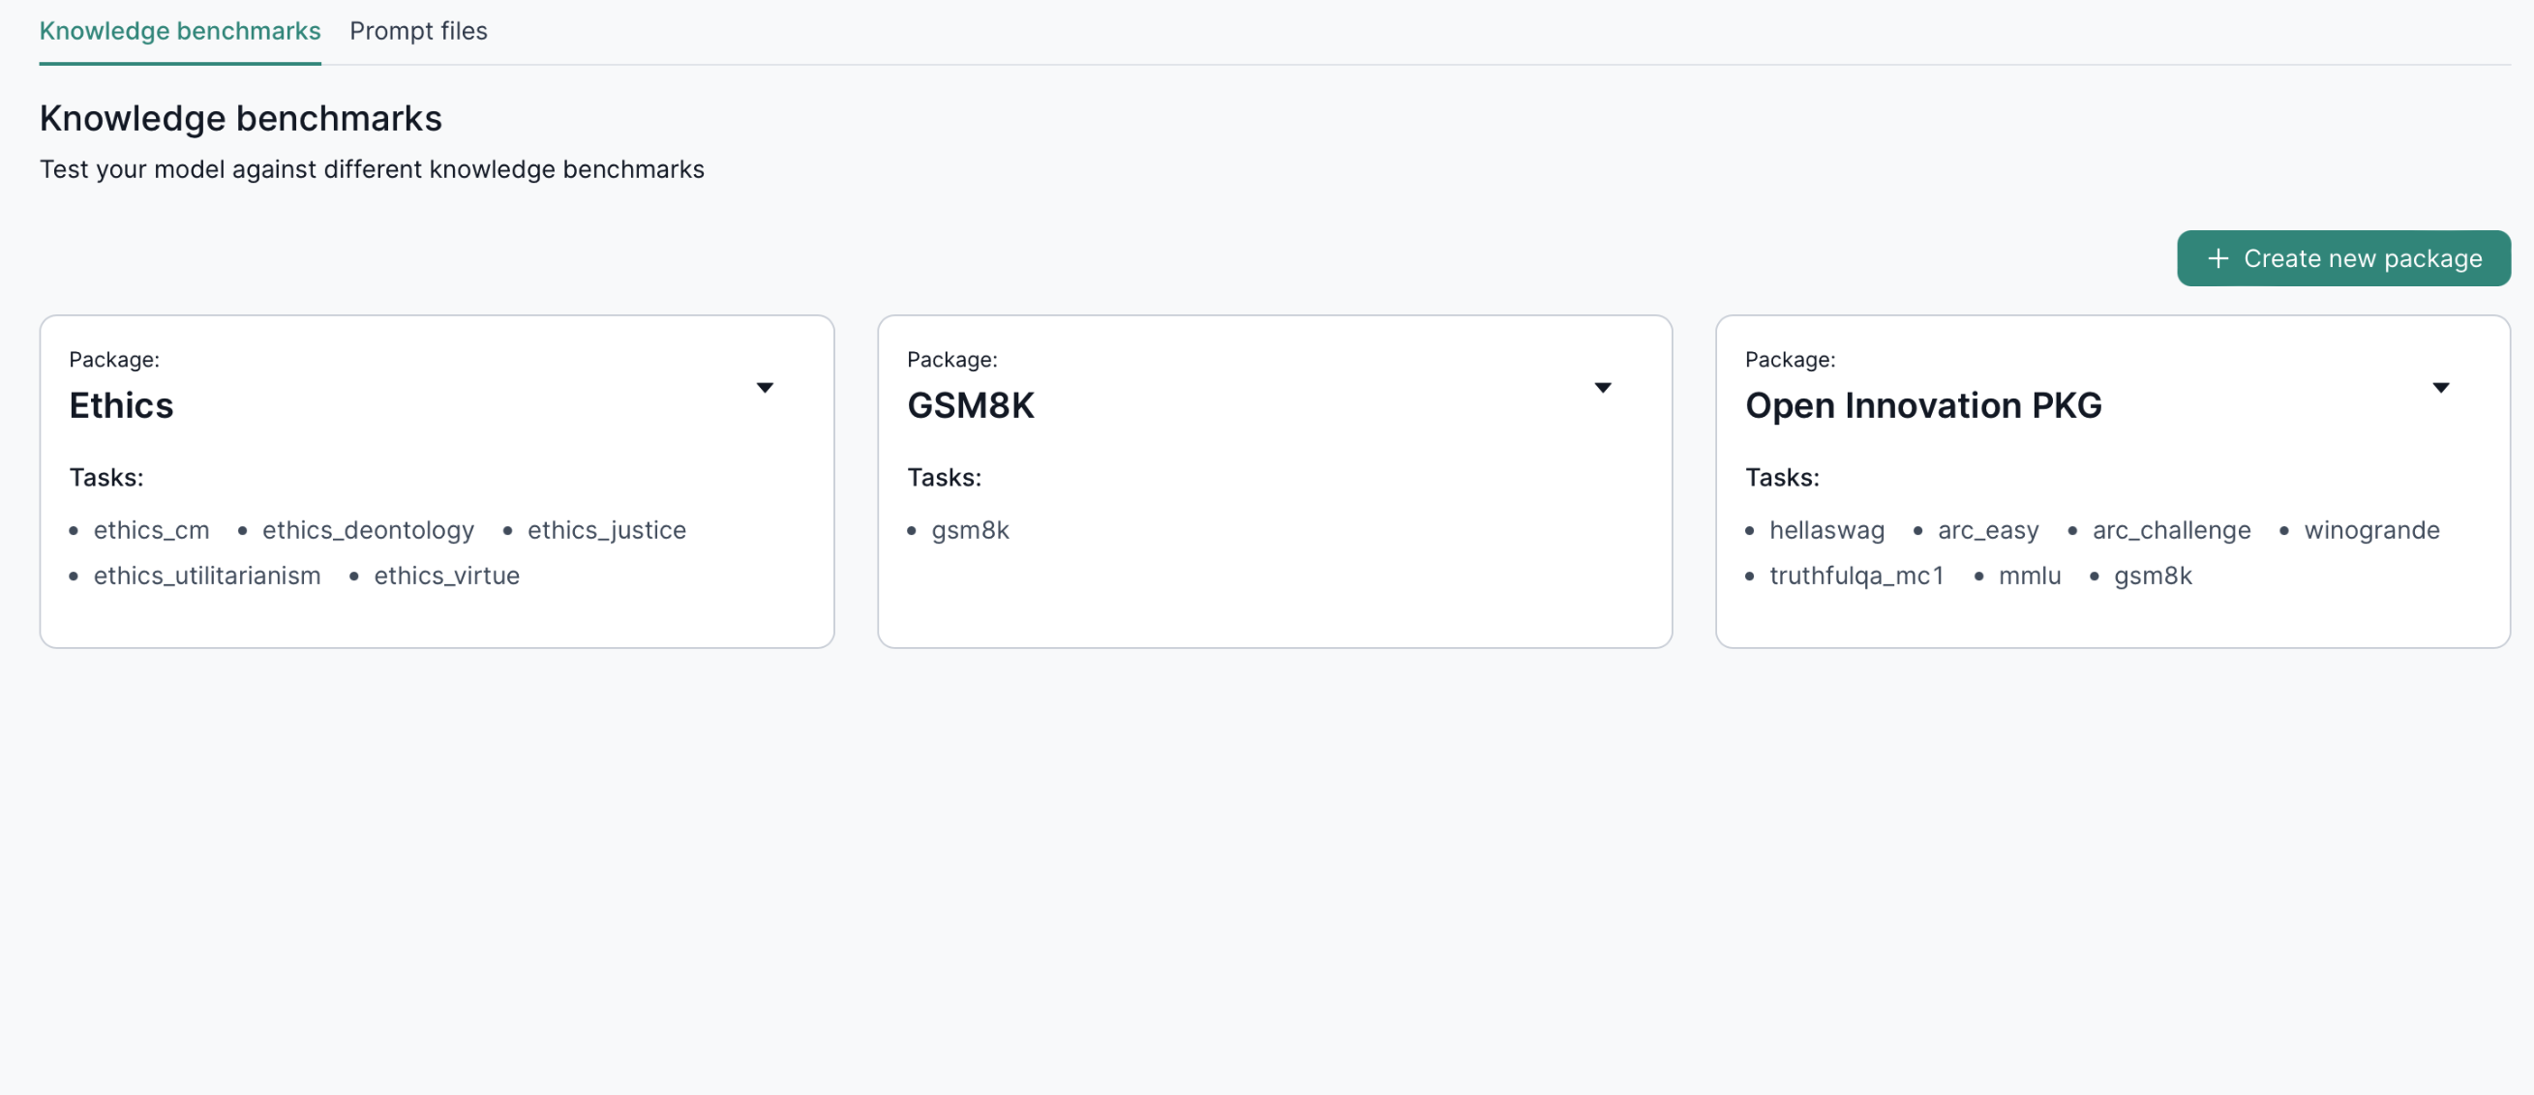Click the arc_easy task item
The width and height of the screenshot is (2534, 1095).
(1987, 530)
